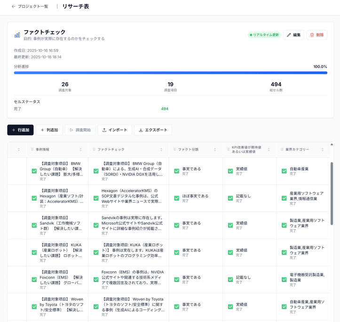This screenshot has height=322, width=340.
Task: Toggle checkbox beside 記載なし in Hexagon row
Action: 230,198
